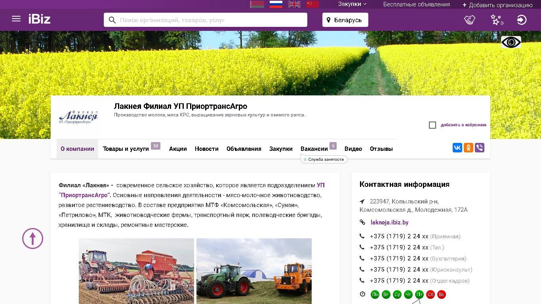
Task: Open the hamburger menu
Action: tap(16, 19)
